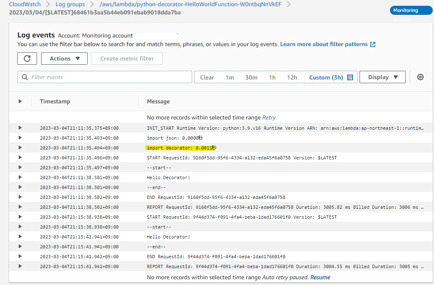Open the log events settings gear

click(x=420, y=77)
